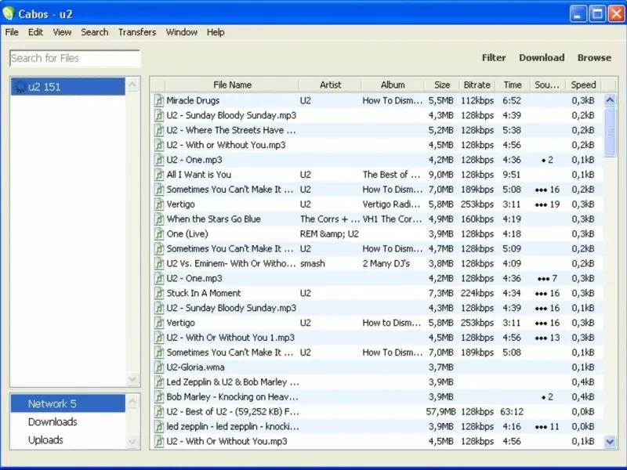627x470 pixels.
Task: Sort results by Sources column header
Action: (x=547, y=85)
